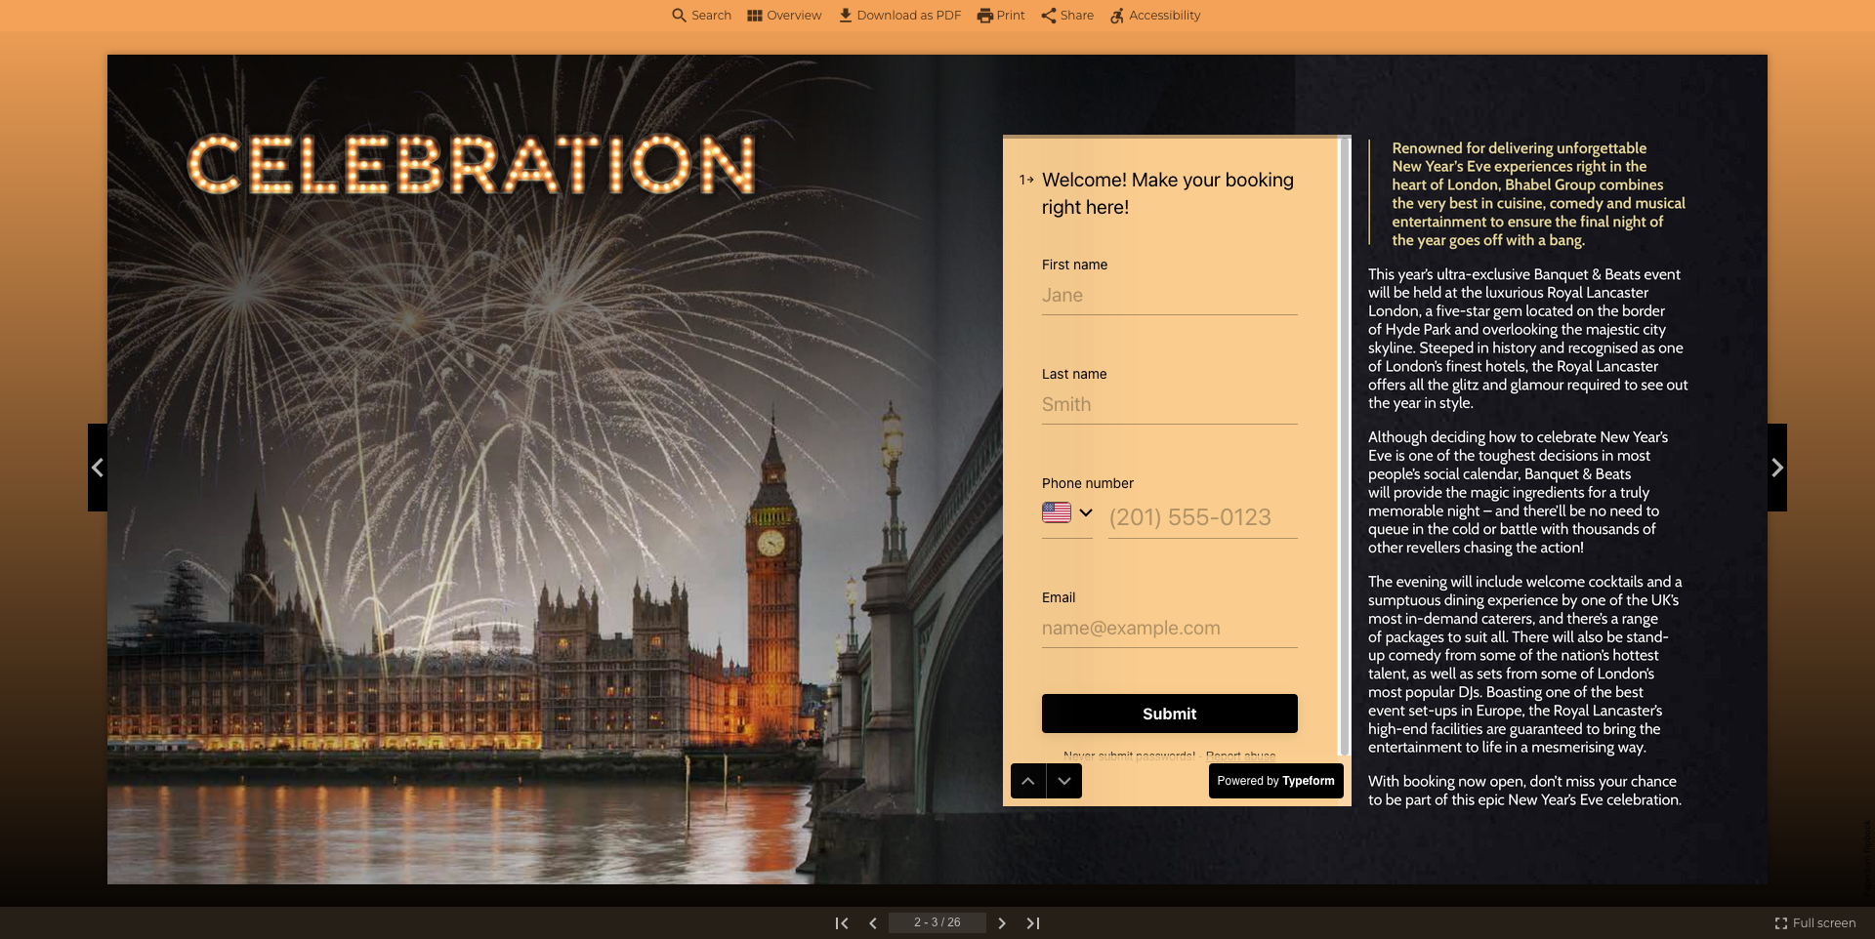The image size is (1875, 939).
Task: Open the page Overview grid
Action: (784, 15)
